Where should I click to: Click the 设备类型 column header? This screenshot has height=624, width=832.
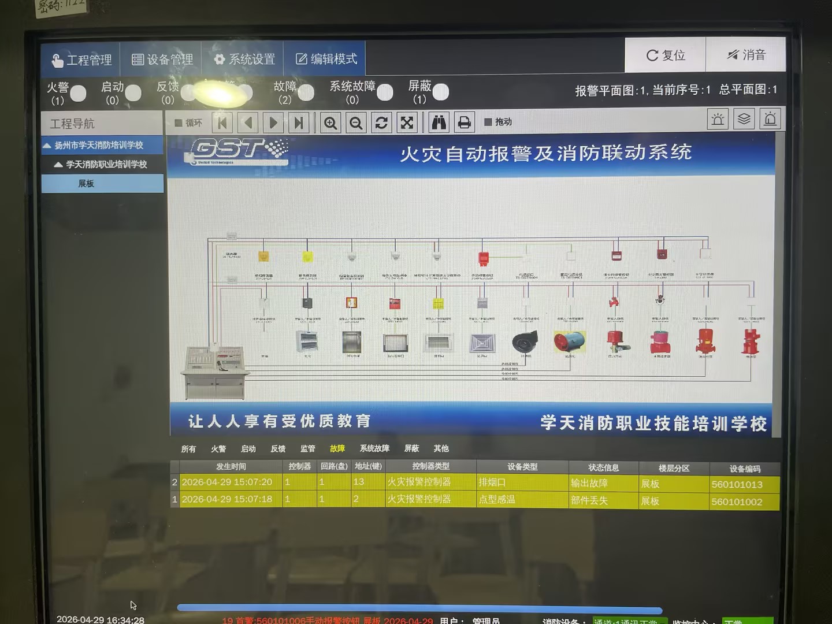click(522, 467)
